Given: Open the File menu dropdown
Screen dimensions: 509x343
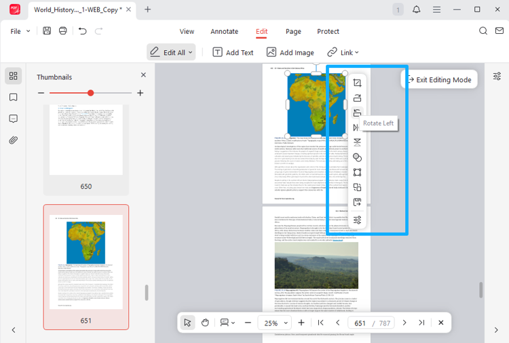Looking at the screenshot, I should coord(20,31).
